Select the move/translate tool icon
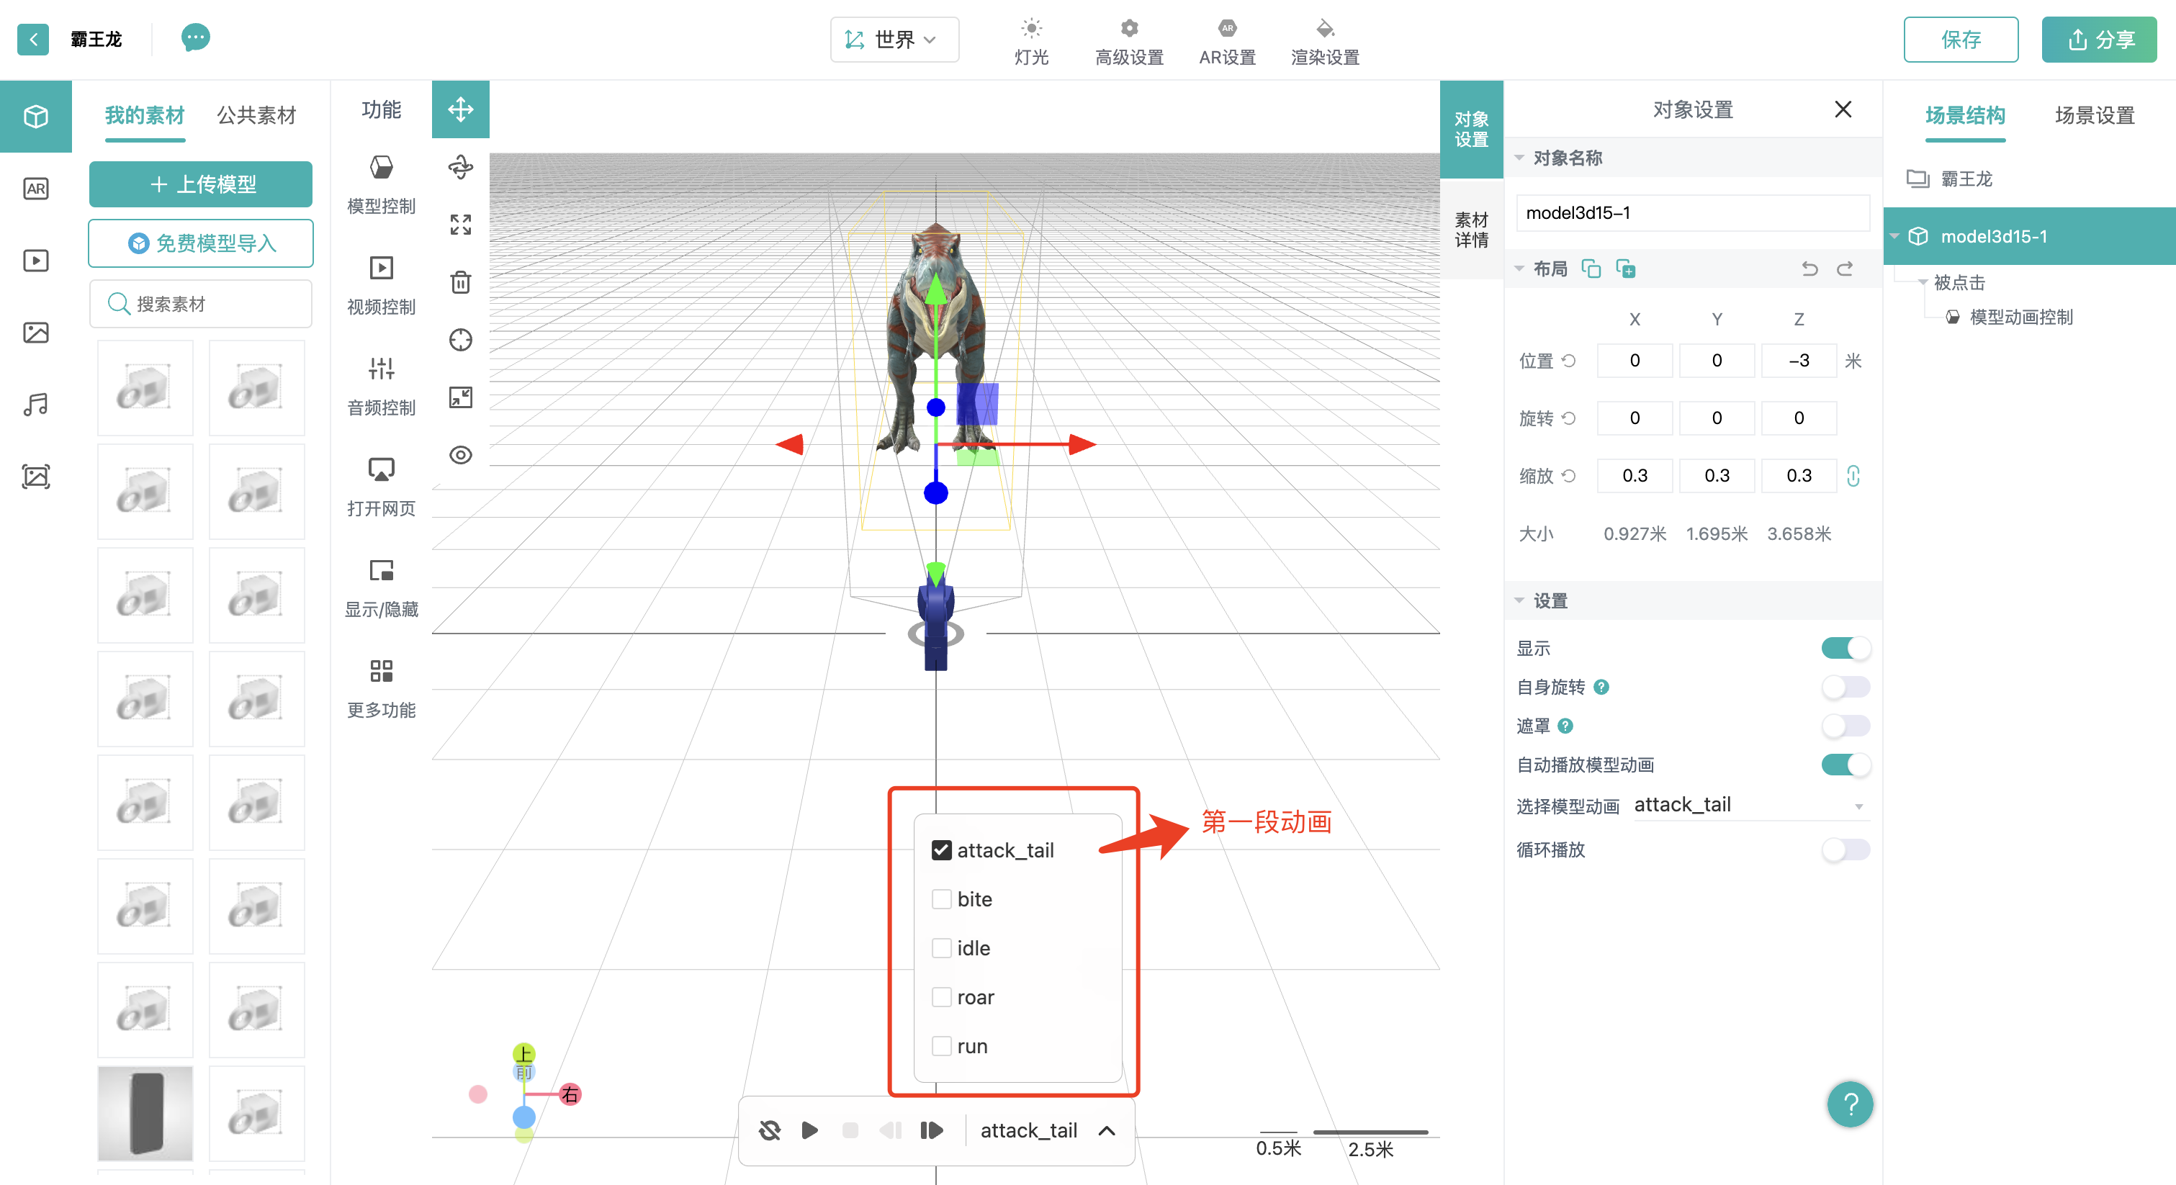This screenshot has width=2176, height=1185. click(460, 110)
